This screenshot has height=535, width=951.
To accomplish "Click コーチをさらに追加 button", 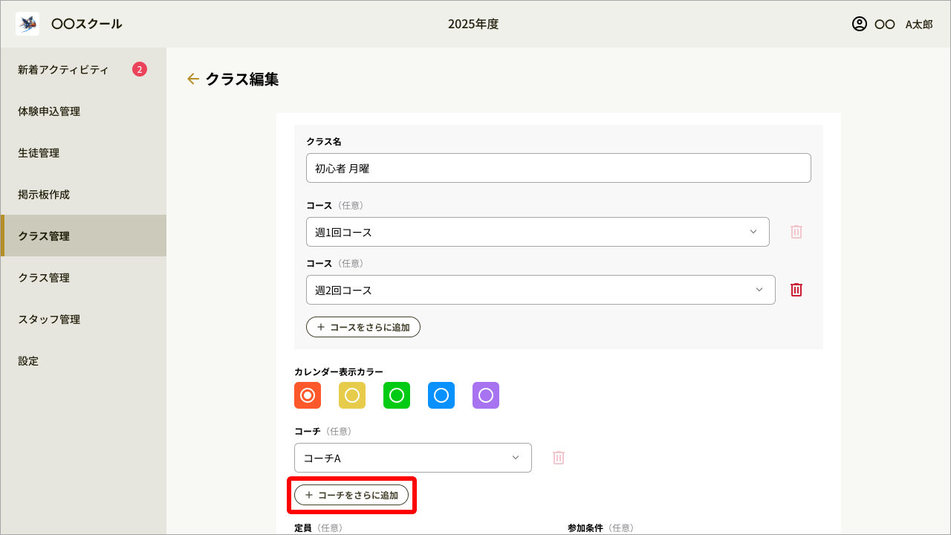I will click(351, 495).
